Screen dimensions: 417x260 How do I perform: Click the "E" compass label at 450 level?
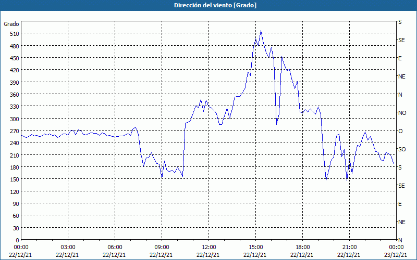coord(400,58)
